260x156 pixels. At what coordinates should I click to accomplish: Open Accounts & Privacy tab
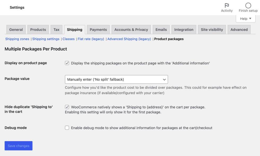[131, 30]
